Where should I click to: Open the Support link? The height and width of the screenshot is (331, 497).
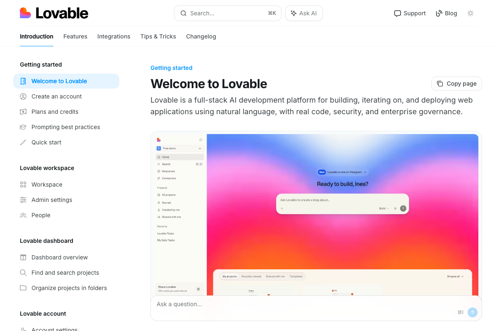pyautogui.click(x=410, y=13)
